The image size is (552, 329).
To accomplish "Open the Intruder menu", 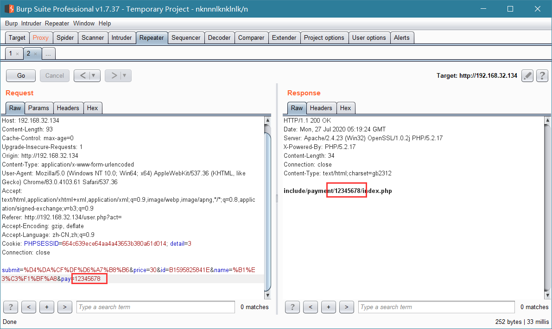I will (31, 23).
